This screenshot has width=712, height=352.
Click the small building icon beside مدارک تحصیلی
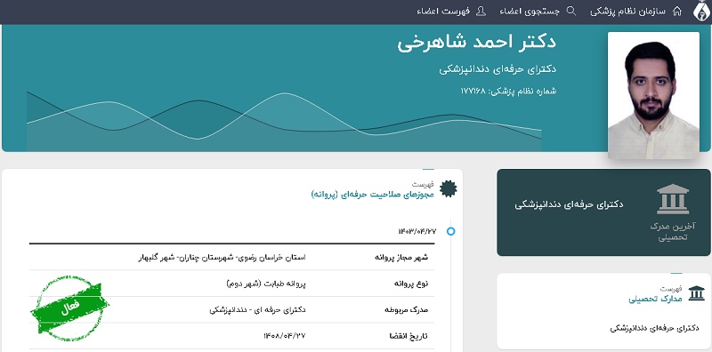(696, 293)
